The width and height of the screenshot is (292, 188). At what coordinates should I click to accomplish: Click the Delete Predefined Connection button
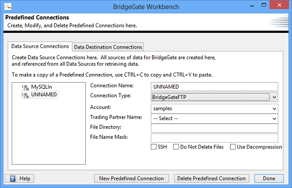(212, 178)
